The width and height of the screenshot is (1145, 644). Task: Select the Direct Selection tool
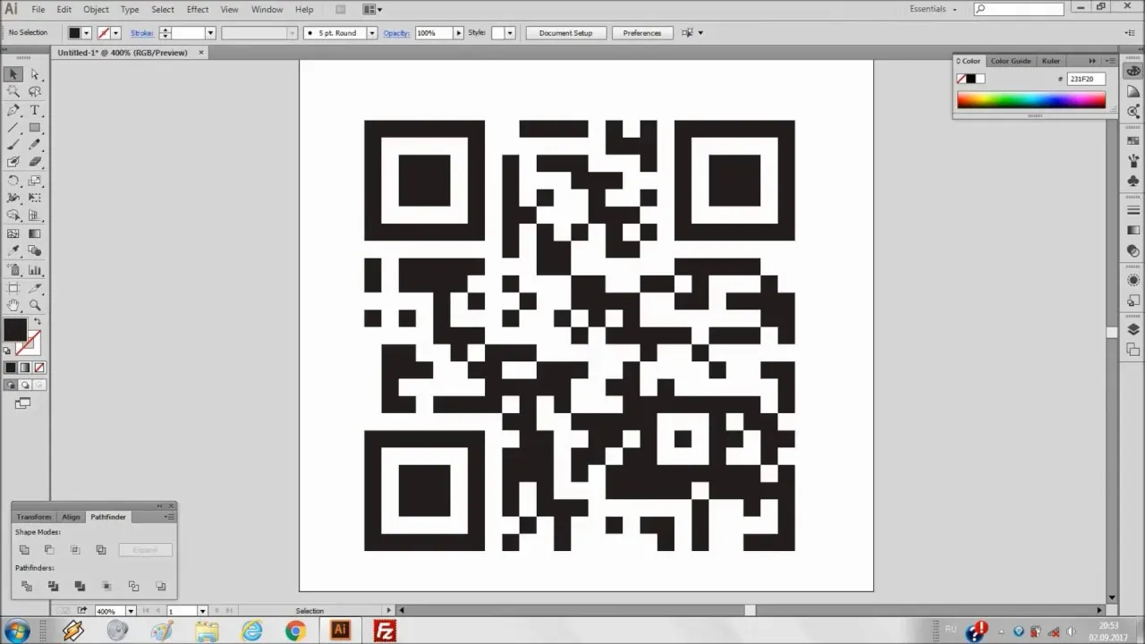point(35,74)
